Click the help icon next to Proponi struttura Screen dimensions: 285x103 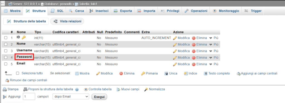[x=77, y=89]
